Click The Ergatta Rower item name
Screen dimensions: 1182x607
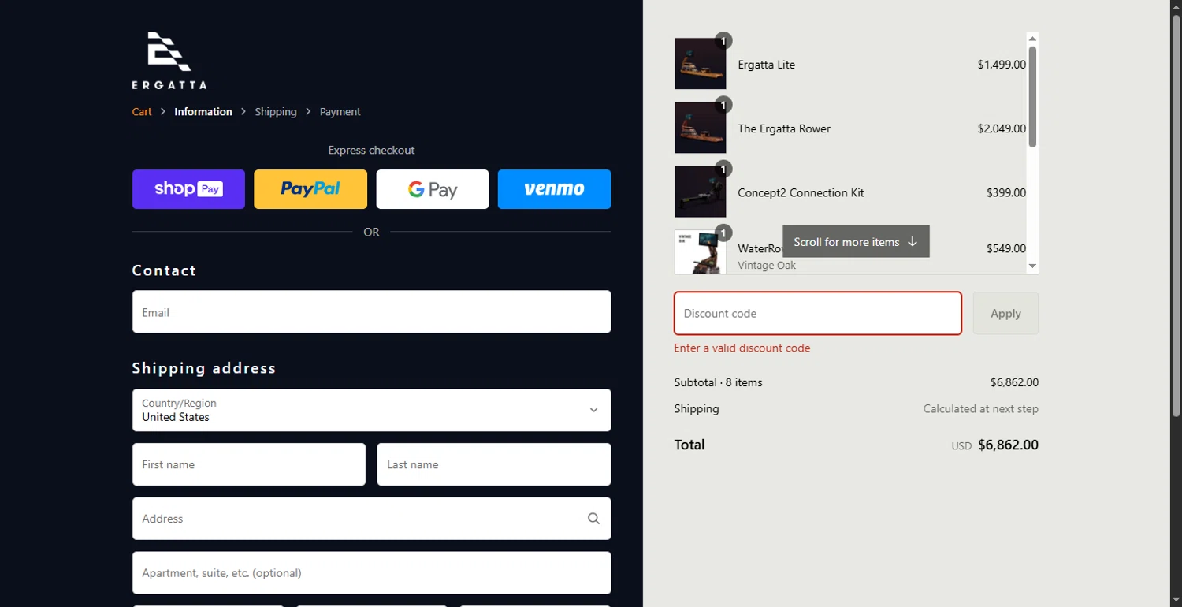pyautogui.click(x=784, y=128)
